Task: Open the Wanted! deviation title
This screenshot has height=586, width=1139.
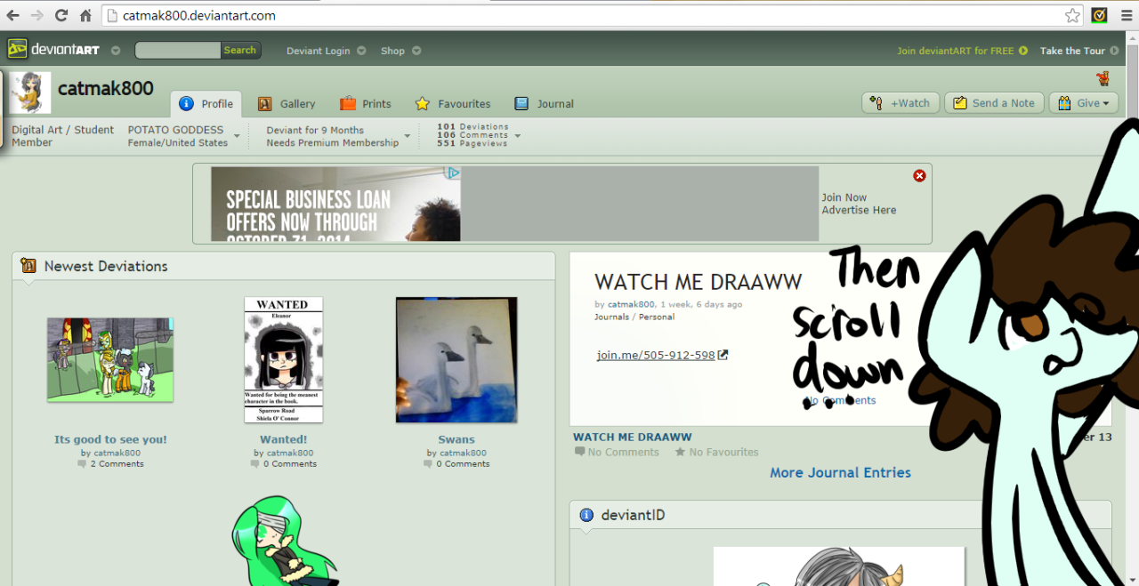Action: tap(284, 439)
